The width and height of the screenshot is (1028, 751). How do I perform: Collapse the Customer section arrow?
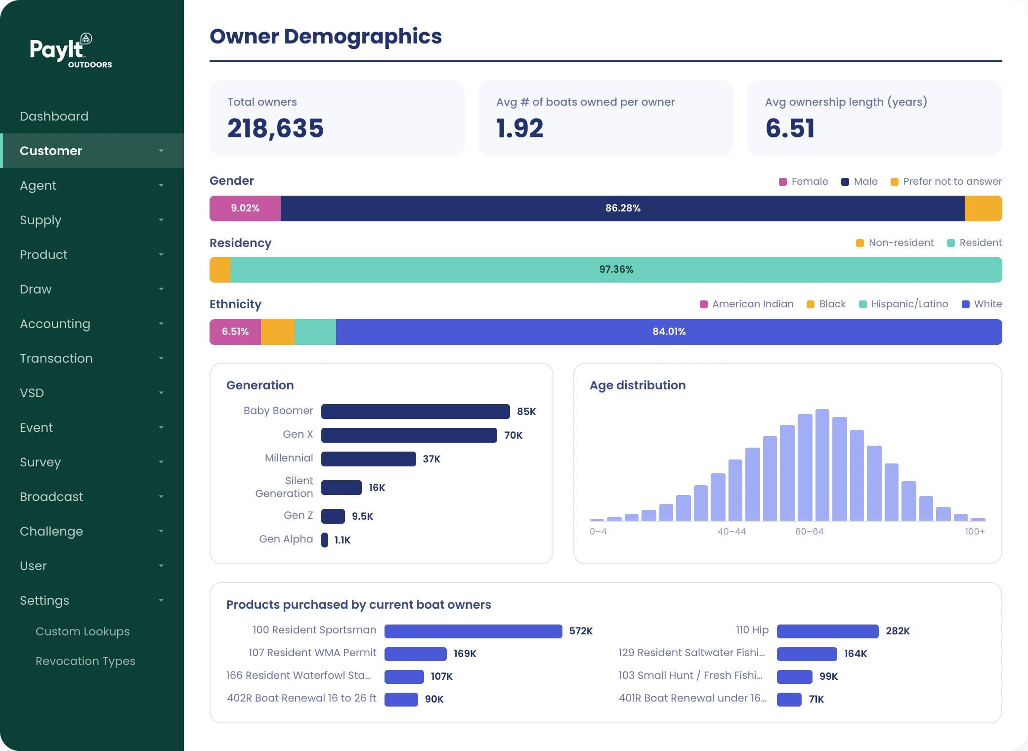point(161,151)
